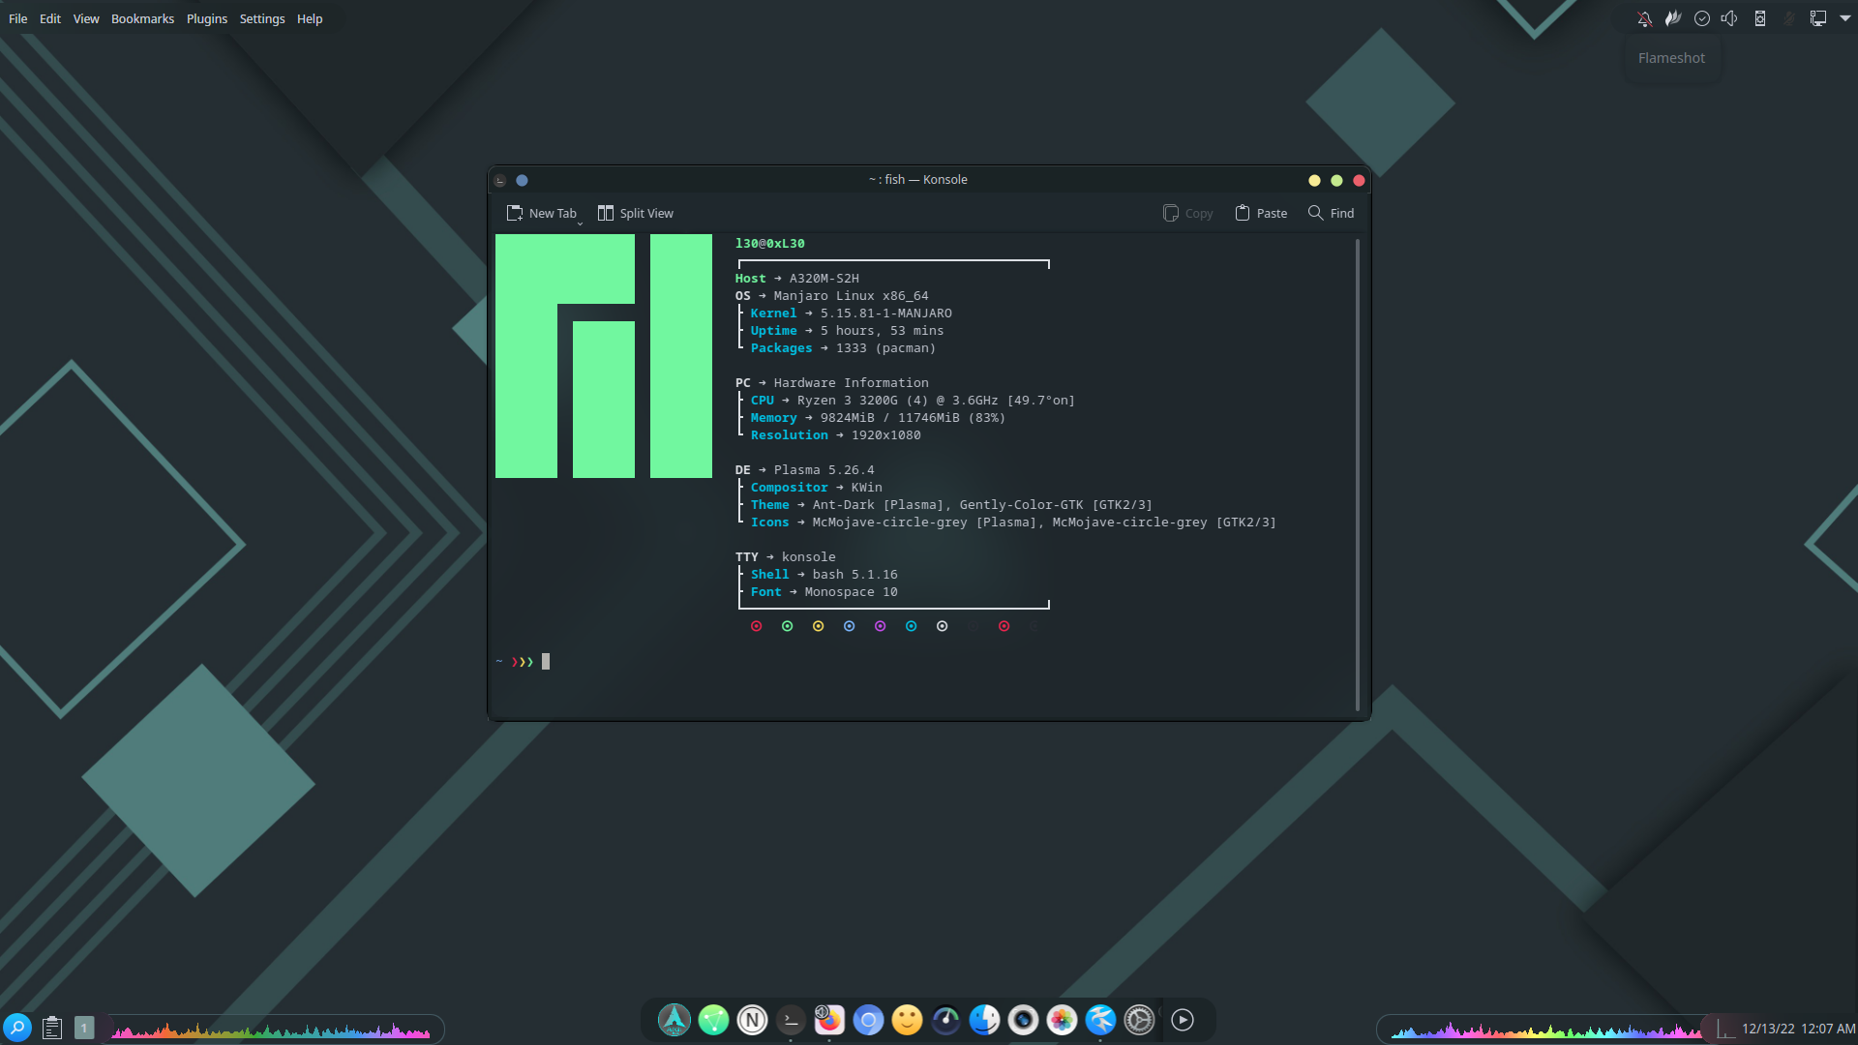Toggle do not disturb notifications bell
The image size is (1858, 1045).
(1644, 17)
